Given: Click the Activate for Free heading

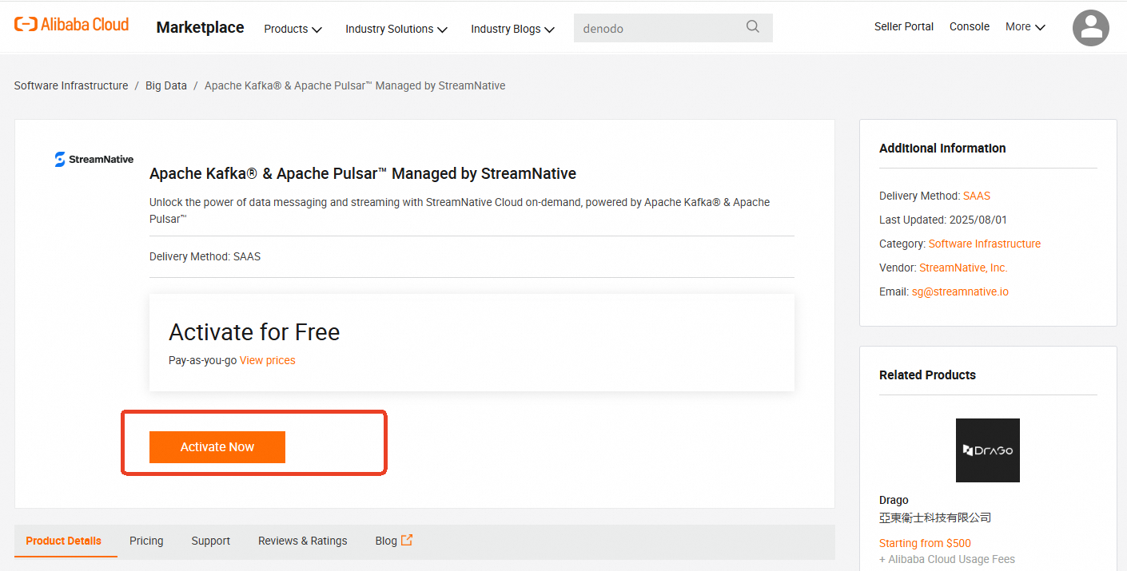Looking at the screenshot, I should coord(254,331).
